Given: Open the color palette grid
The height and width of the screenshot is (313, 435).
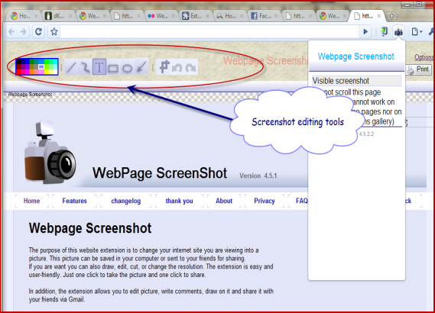Looking at the screenshot, I should pyautogui.click(x=37, y=66).
